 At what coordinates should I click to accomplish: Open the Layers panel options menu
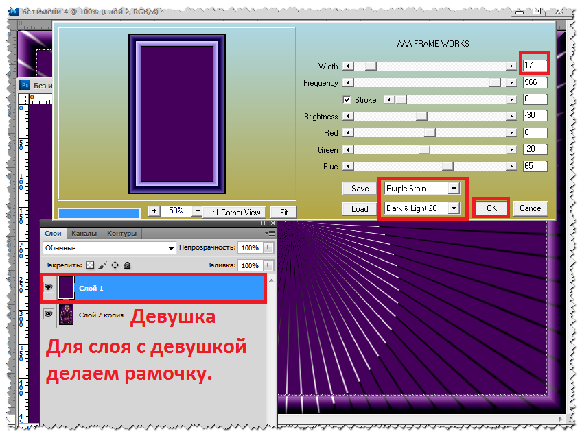point(270,234)
